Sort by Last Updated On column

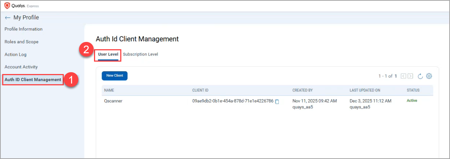(365, 90)
